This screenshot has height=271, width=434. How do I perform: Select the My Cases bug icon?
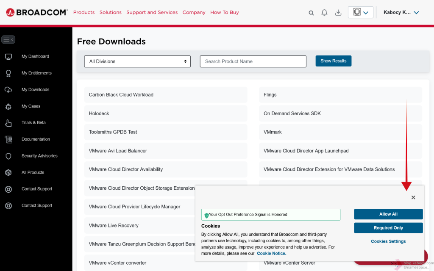8,106
